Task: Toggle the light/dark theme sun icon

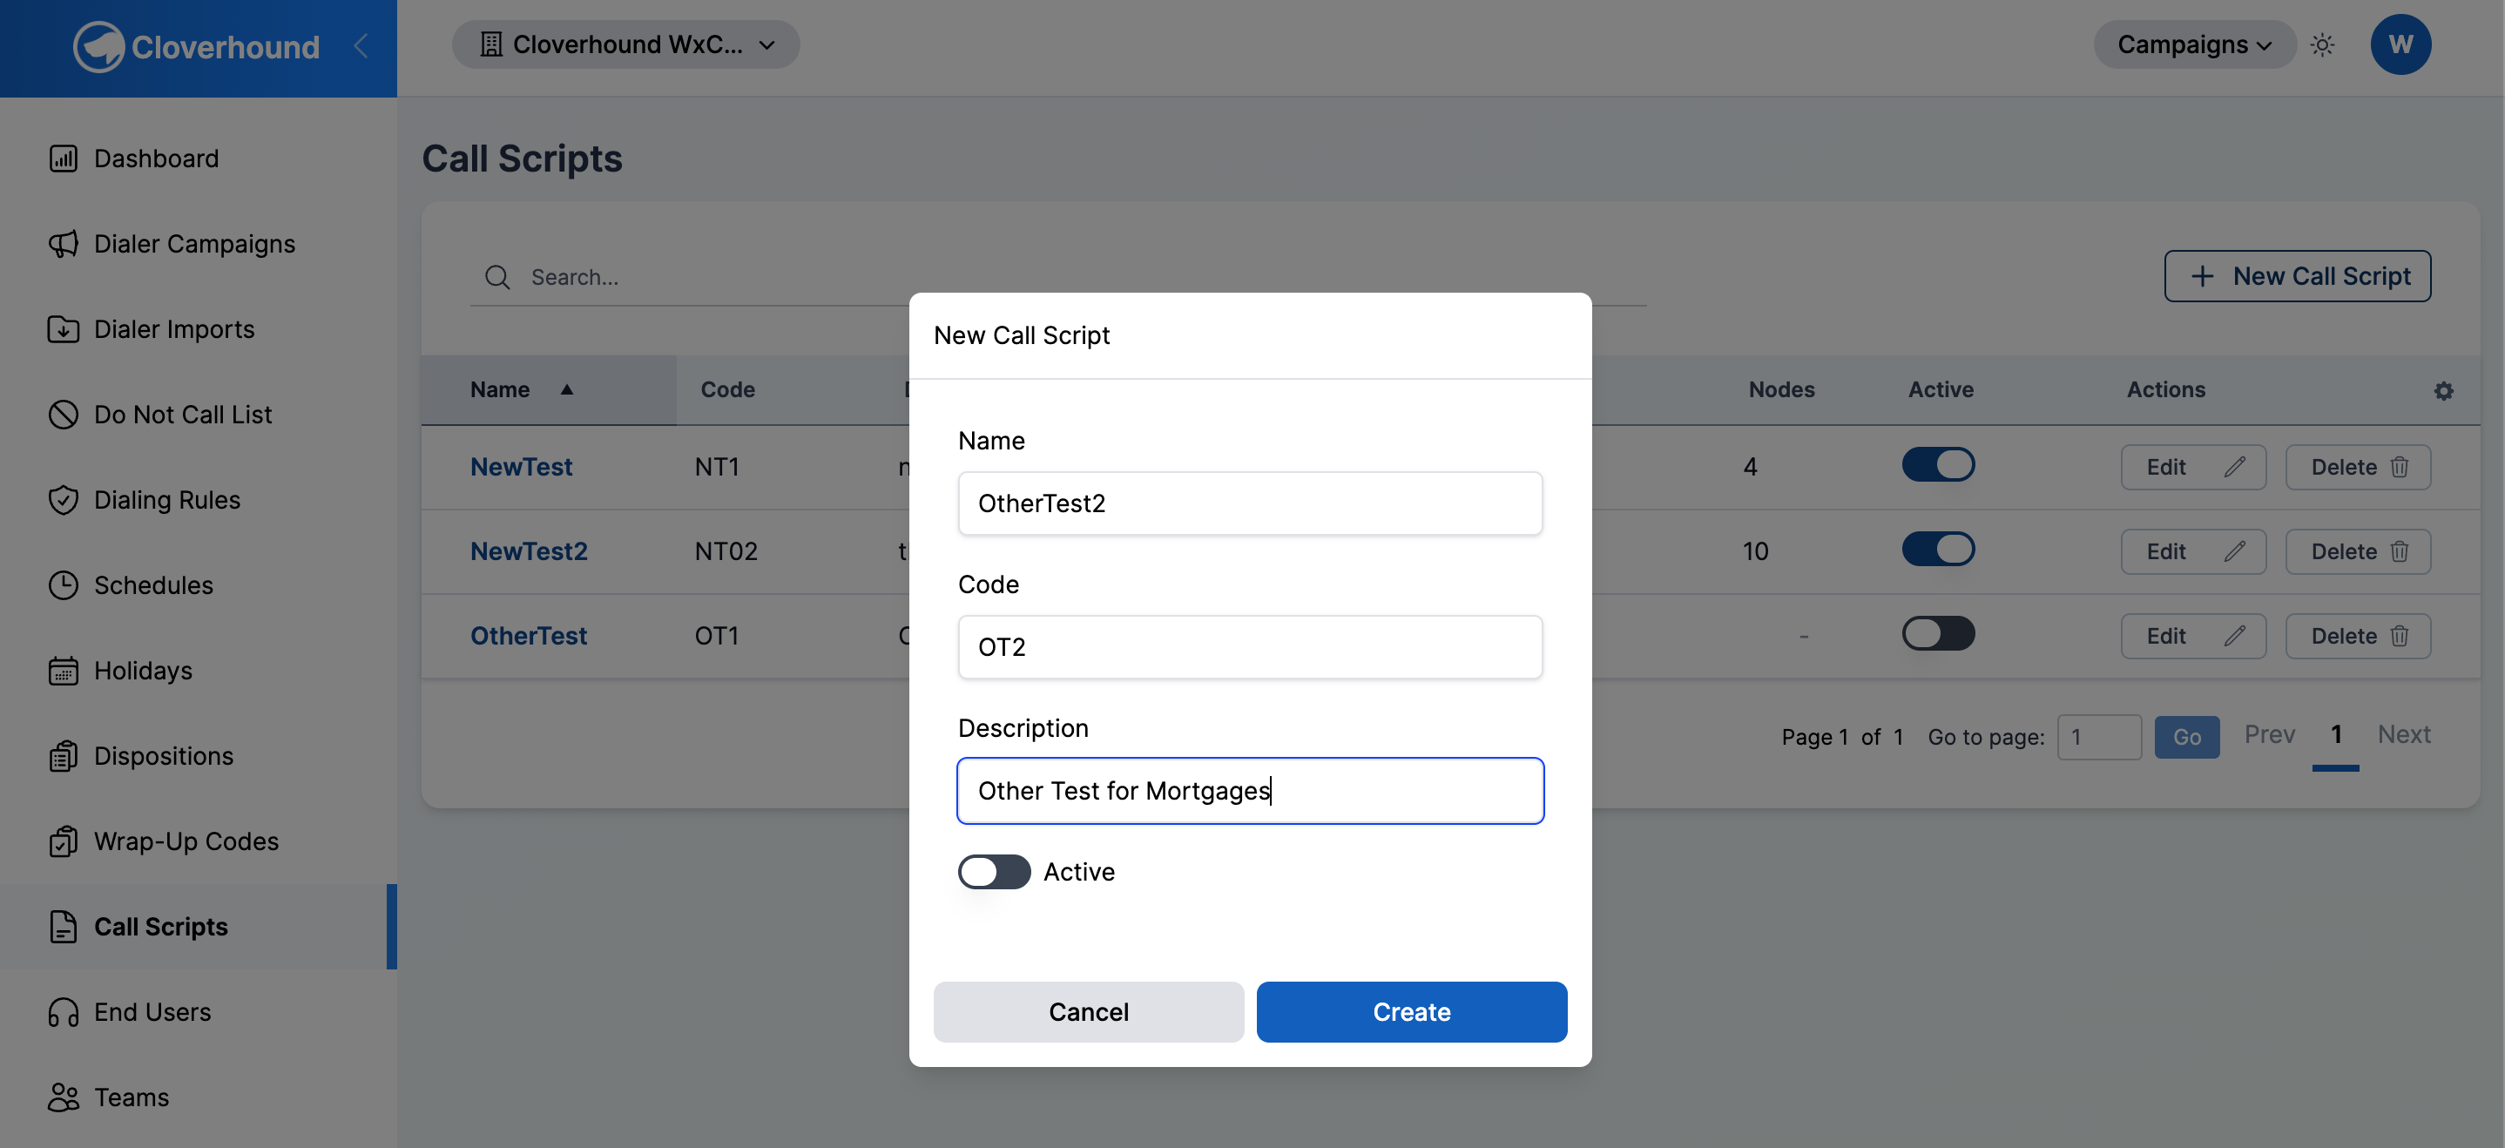Action: point(2322,44)
